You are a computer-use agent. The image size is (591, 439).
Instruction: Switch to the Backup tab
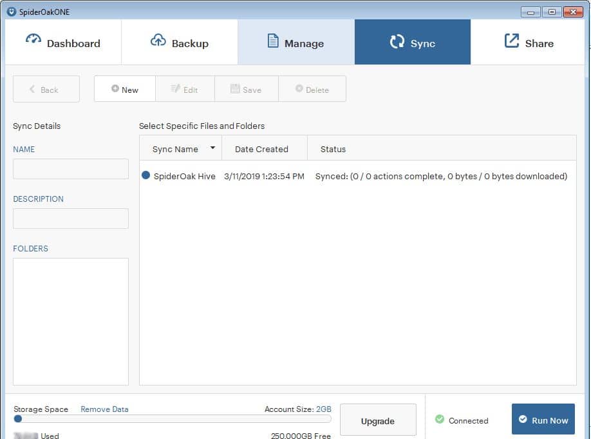(x=180, y=42)
